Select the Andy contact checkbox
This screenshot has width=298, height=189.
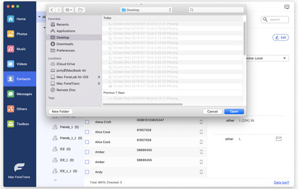(x=87, y=172)
